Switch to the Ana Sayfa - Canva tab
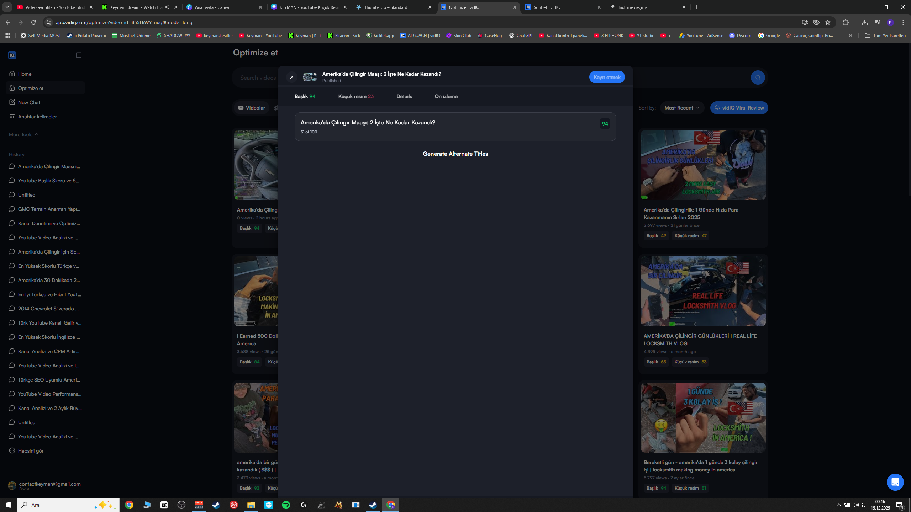The height and width of the screenshot is (512, 911). 224,7
